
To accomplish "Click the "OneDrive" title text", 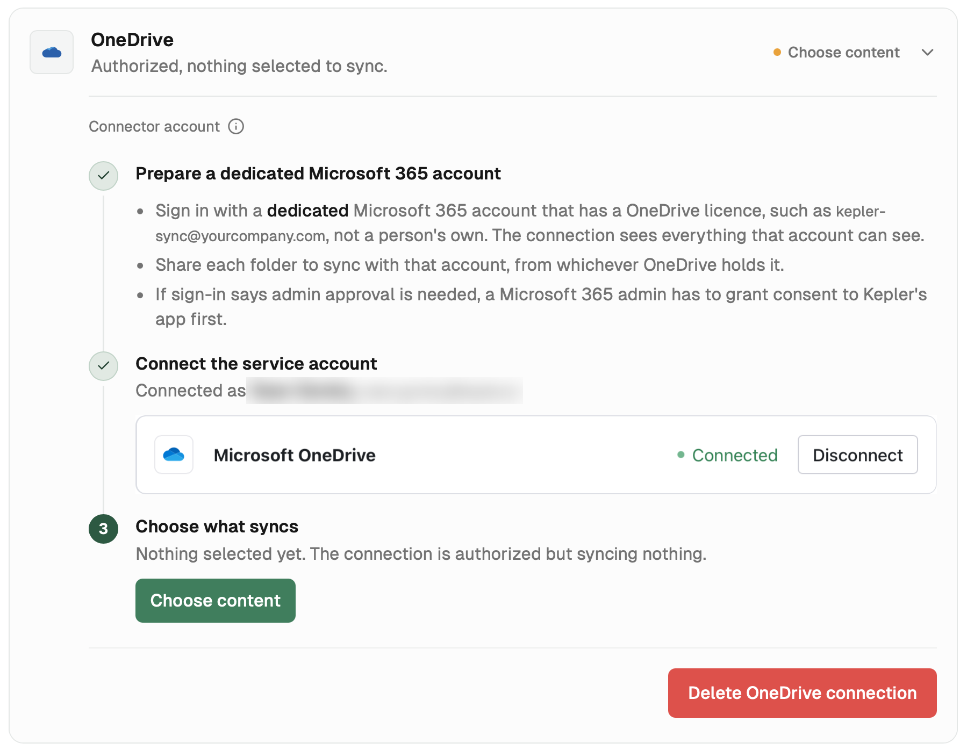I will (132, 40).
